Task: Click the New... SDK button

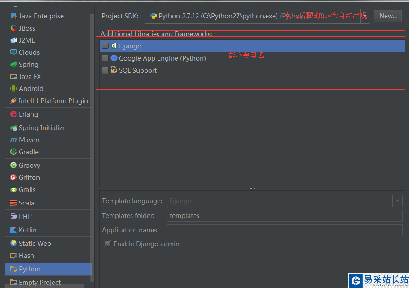Action: (x=388, y=16)
